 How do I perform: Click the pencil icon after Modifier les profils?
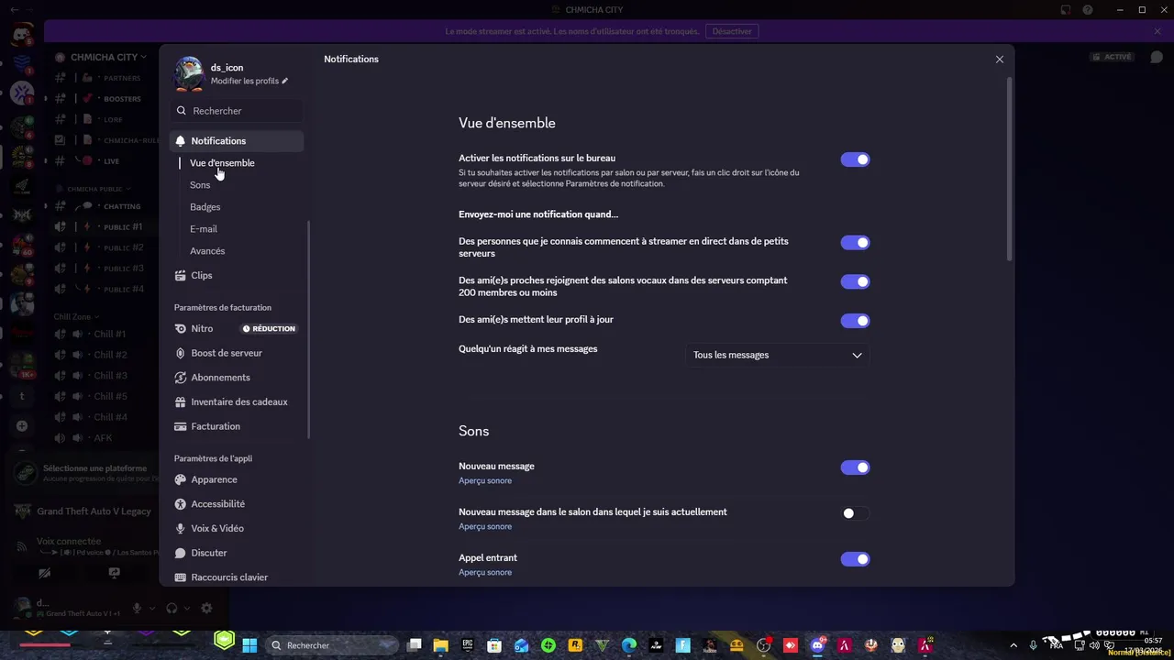[x=285, y=81]
